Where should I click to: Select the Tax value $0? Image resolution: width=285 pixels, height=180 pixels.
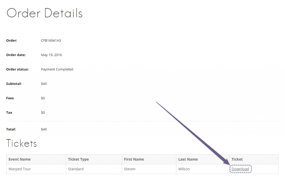point(43,112)
